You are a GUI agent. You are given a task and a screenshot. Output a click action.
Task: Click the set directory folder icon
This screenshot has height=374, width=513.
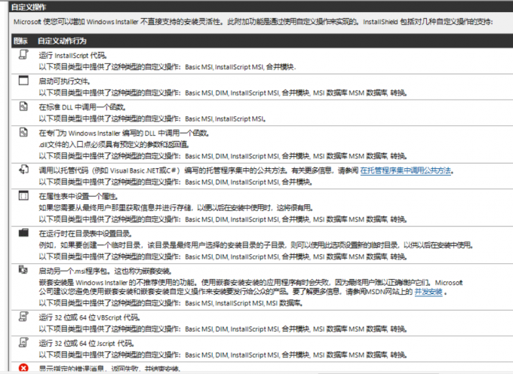click(23, 232)
